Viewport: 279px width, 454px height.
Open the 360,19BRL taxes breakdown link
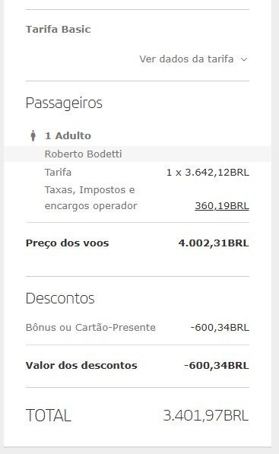222,205
